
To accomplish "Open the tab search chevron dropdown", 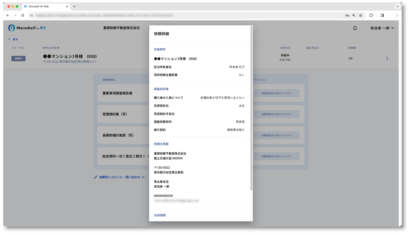I will coord(397,6).
